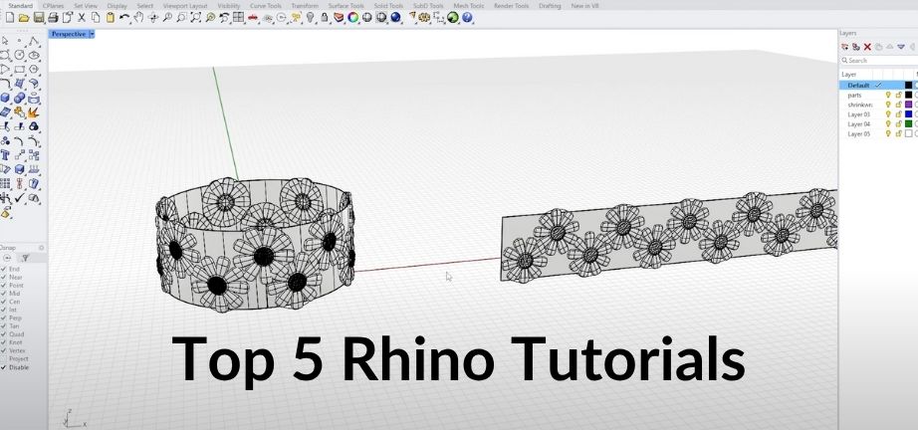Switch to the SubD Tools tab
918x430 pixels.
(428, 6)
